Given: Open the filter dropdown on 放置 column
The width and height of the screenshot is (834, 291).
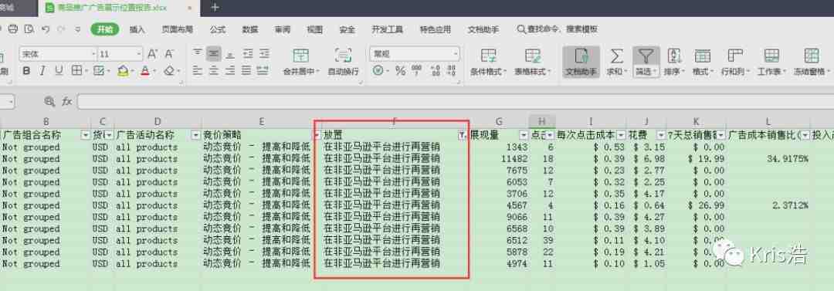Looking at the screenshot, I should coord(462,136).
